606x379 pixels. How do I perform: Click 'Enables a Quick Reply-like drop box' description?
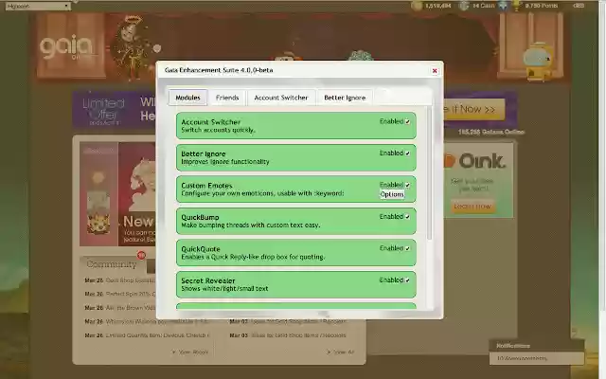253,257
